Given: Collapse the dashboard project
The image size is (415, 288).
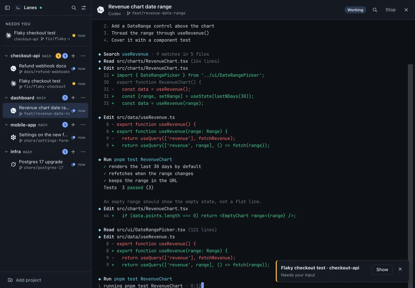Looking at the screenshot, I should pyautogui.click(x=6, y=98).
